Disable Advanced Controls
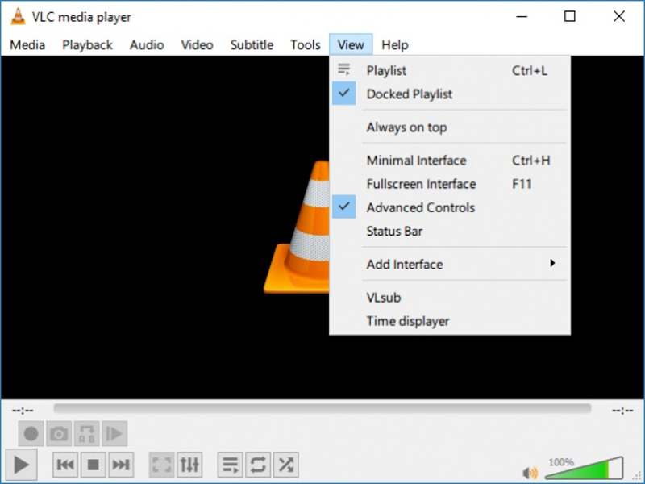This screenshot has height=484, width=645. [421, 207]
